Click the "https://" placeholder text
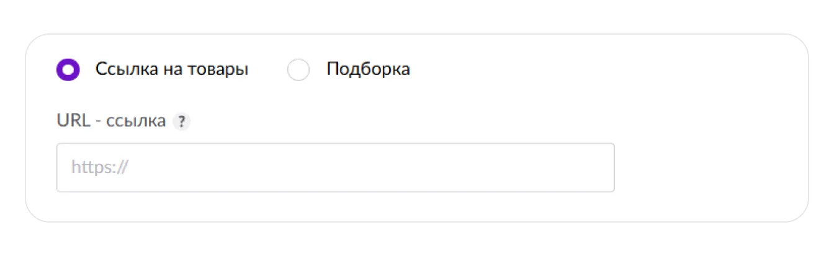 click(99, 168)
